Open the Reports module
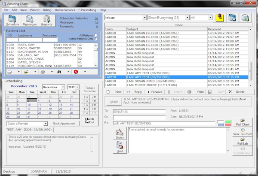Image resolution: width=258 pixels, height=176 pixels. pos(47,20)
